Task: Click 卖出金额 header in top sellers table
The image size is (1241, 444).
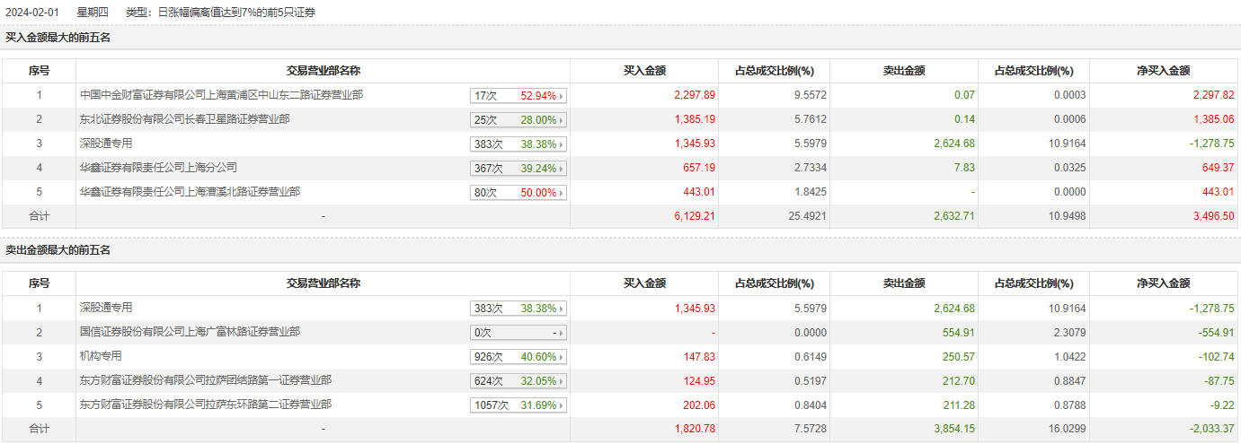Action: 904,283
